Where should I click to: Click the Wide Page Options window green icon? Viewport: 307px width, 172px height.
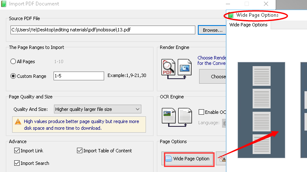pos(231,15)
